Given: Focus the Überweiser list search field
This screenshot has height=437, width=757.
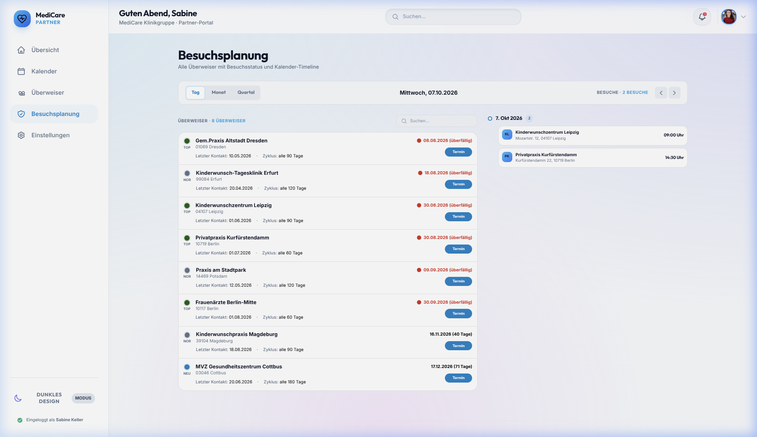Looking at the screenshot, I should point(437,121).
